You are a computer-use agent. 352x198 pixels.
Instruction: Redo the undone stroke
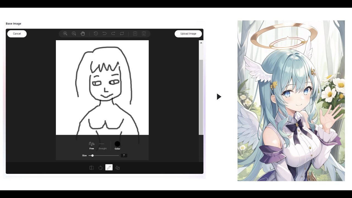pyautogui.click(x=113, y=34)
